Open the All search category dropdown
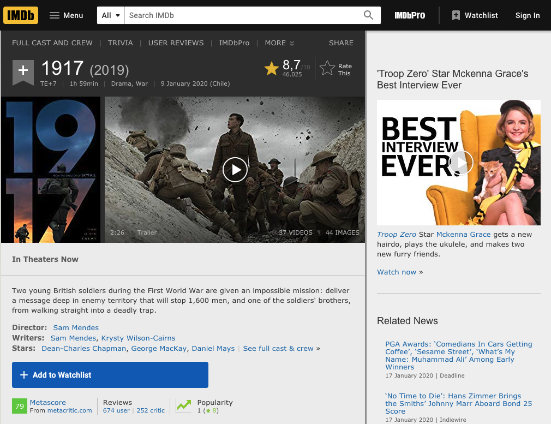The height and width of the screenshot is (424, 551). (x=111, y=15)
